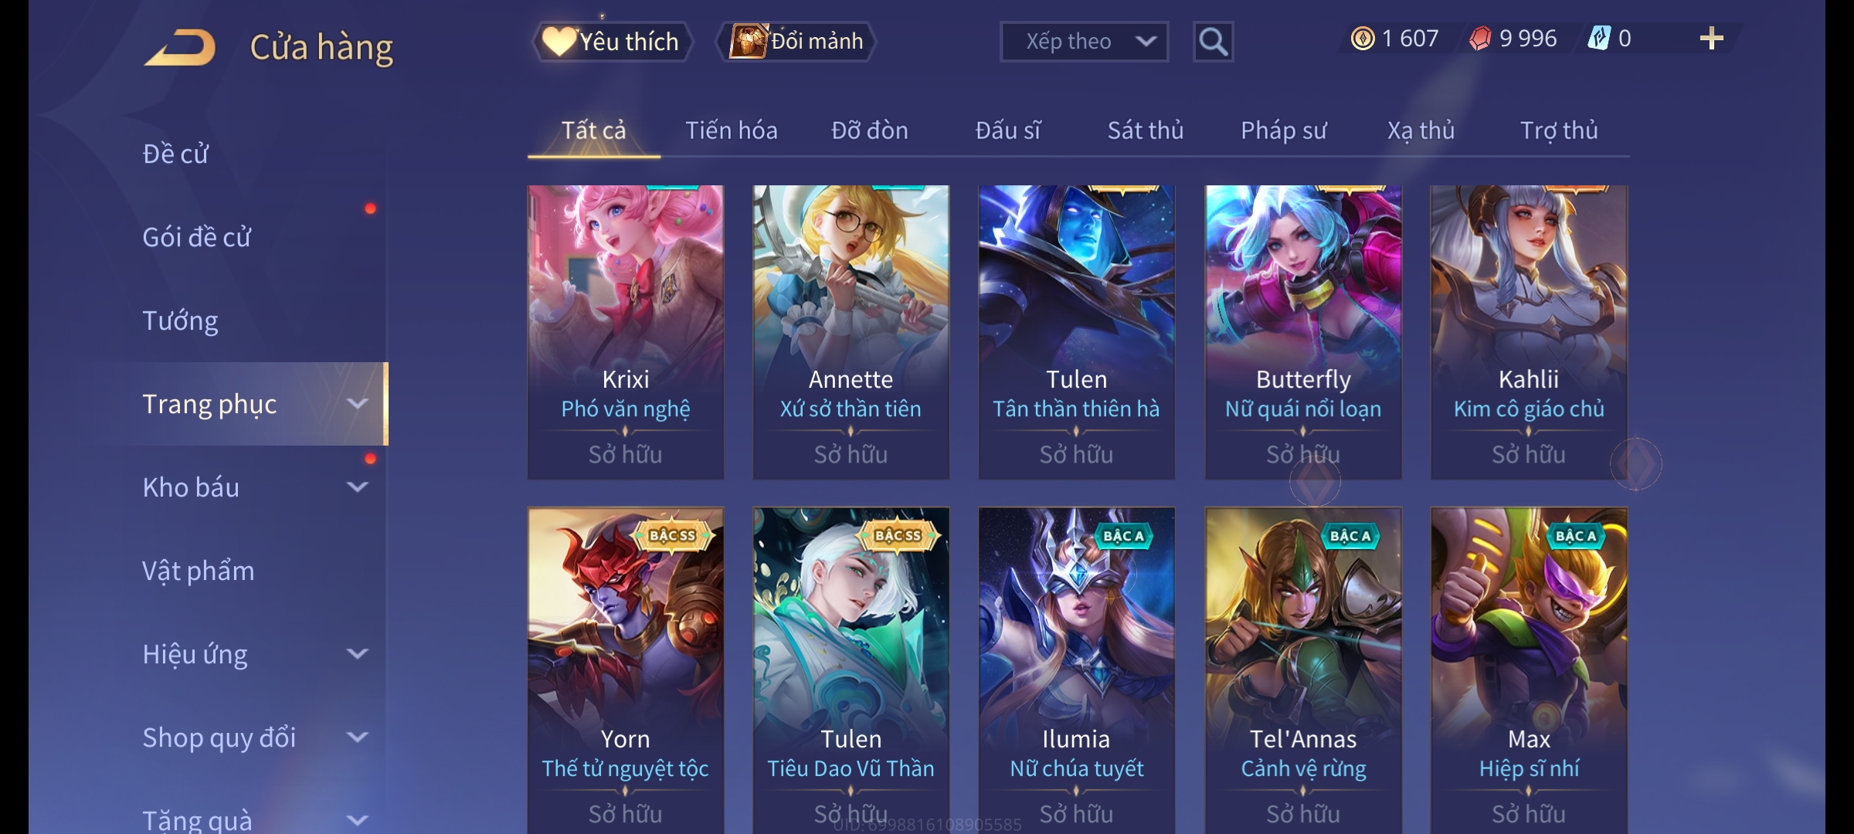
Task: Tap the gold coin icon showing 1 607
Action: pyautogui.click(x=1363, y=39)
